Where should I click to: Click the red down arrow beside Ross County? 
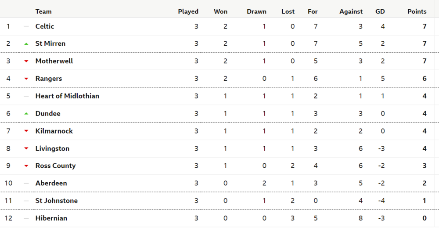coord(26,166)
